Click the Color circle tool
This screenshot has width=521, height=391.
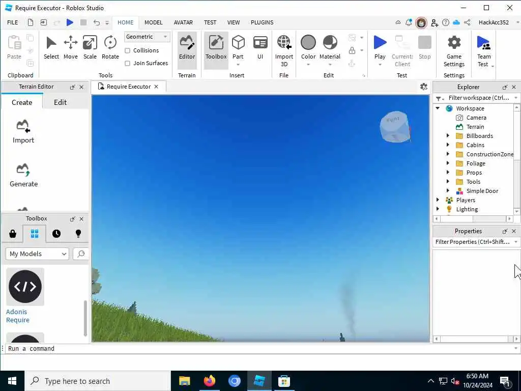coord(308,43)
